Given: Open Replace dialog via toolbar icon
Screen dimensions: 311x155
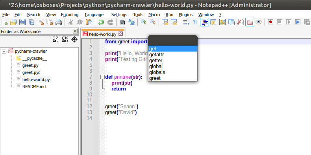Looking at the screenshot, I should (131, 22).
